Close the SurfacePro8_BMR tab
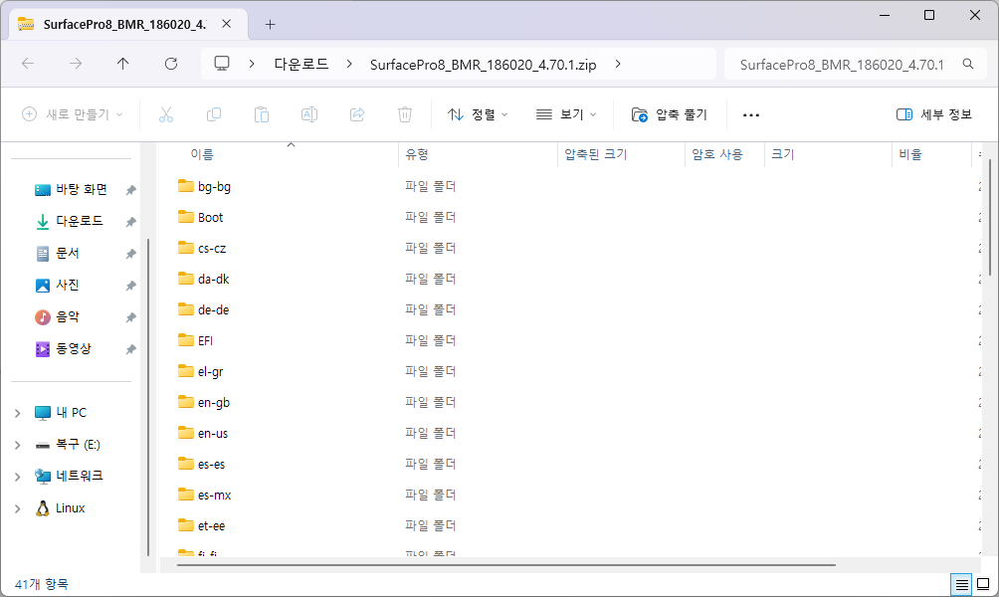 [x=226, y=24]
